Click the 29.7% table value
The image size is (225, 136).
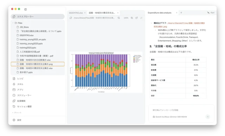tap(196, 86)
